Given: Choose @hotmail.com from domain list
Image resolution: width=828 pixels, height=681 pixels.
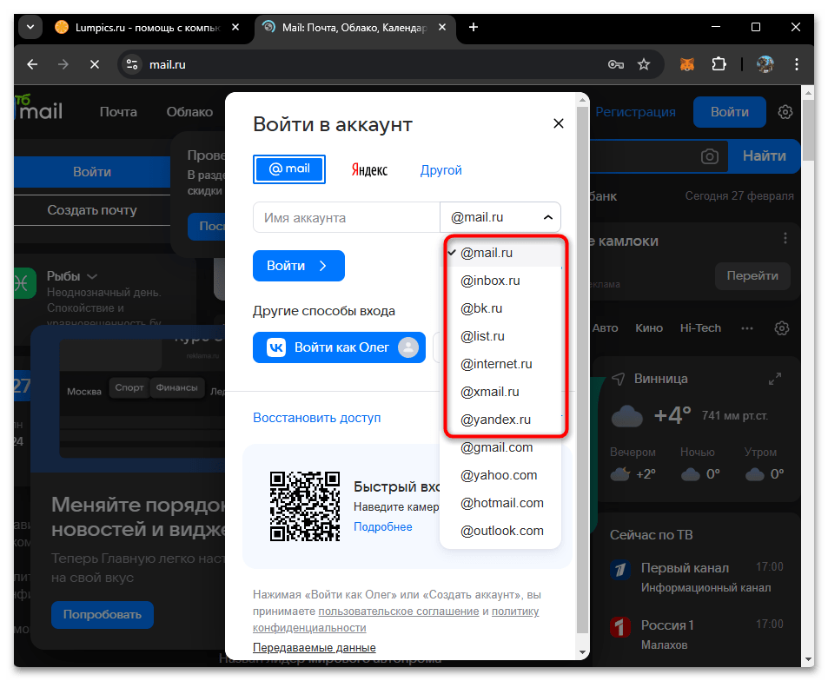Looking at the screenshot, I should (x=500, y=503).
